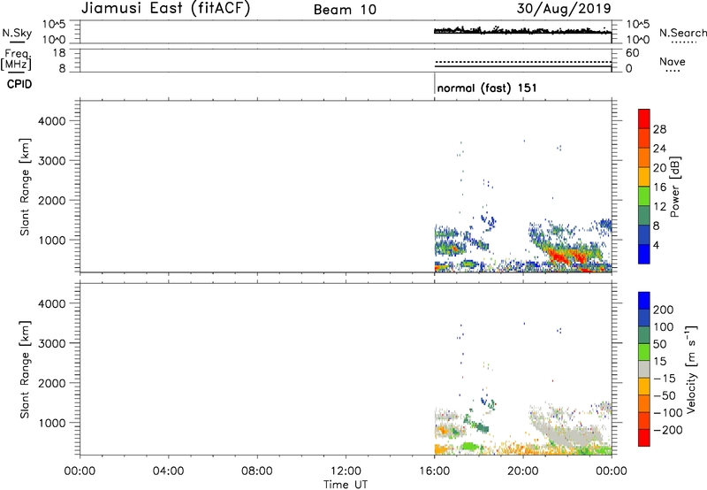The width and height of the screenshot is (707, 490).
Task: Click the '16:00' time tick label
Action: coord(434,471)
